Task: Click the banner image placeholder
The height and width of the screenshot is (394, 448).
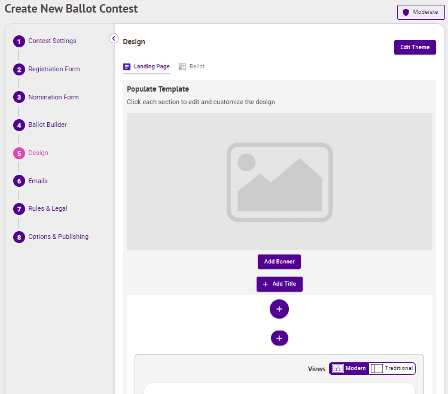Action: pyautogui.click(x=279, y=181)
